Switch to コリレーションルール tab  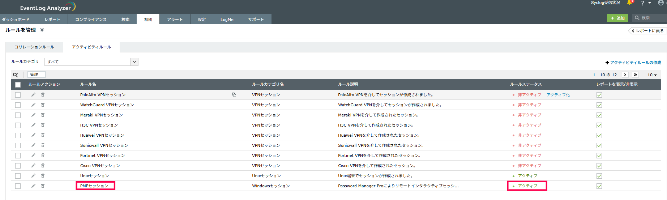[x=34, y=47]
